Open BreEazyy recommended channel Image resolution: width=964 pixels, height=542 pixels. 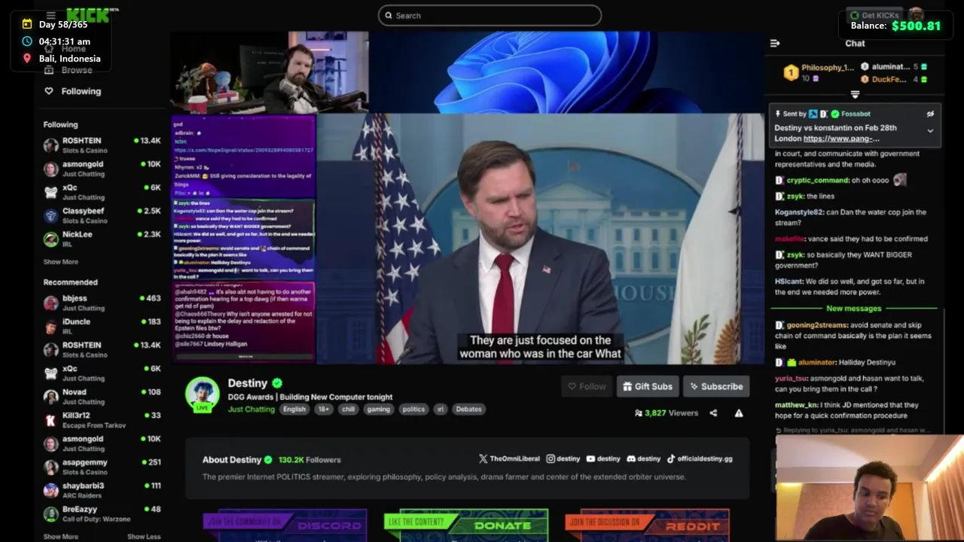pyautogui.click(x=102, y=513)
